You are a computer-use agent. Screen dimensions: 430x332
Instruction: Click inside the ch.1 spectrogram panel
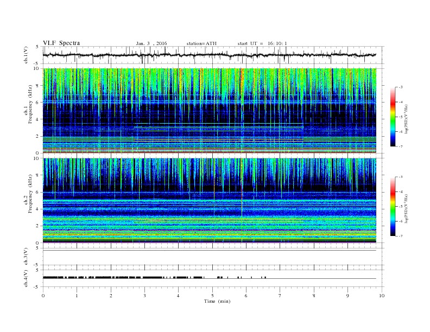pos(209,111)
